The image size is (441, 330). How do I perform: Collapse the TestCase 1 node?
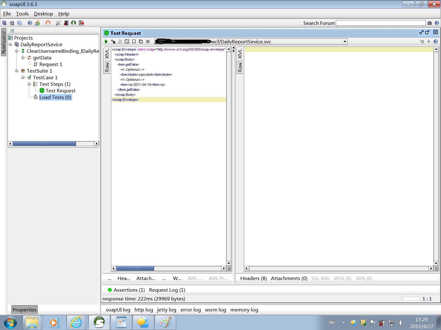pyautogui.click(x=23, y=77)
